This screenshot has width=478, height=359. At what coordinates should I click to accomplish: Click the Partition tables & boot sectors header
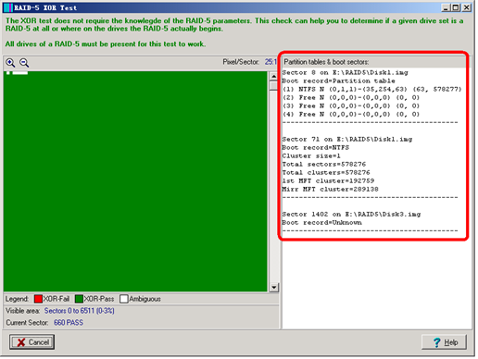(x=326, y=62)
